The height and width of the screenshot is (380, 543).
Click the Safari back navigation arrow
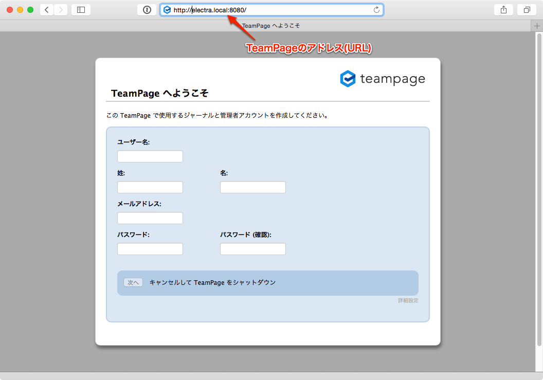point(47,10)
